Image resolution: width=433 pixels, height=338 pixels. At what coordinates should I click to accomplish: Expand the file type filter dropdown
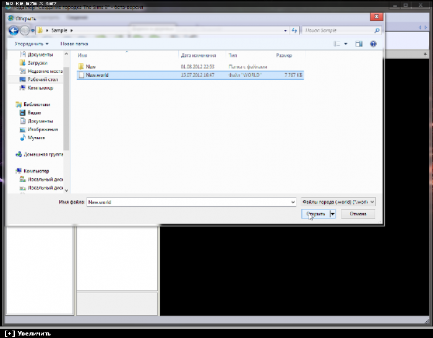(x=338, y=202)
